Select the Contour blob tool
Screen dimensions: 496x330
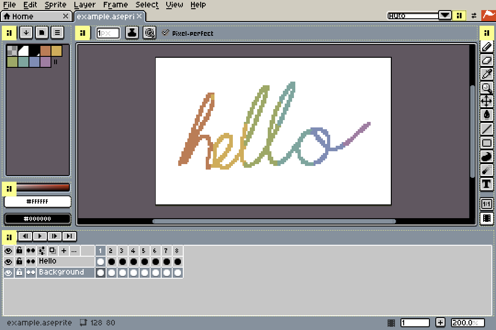(x=486, y=156)
